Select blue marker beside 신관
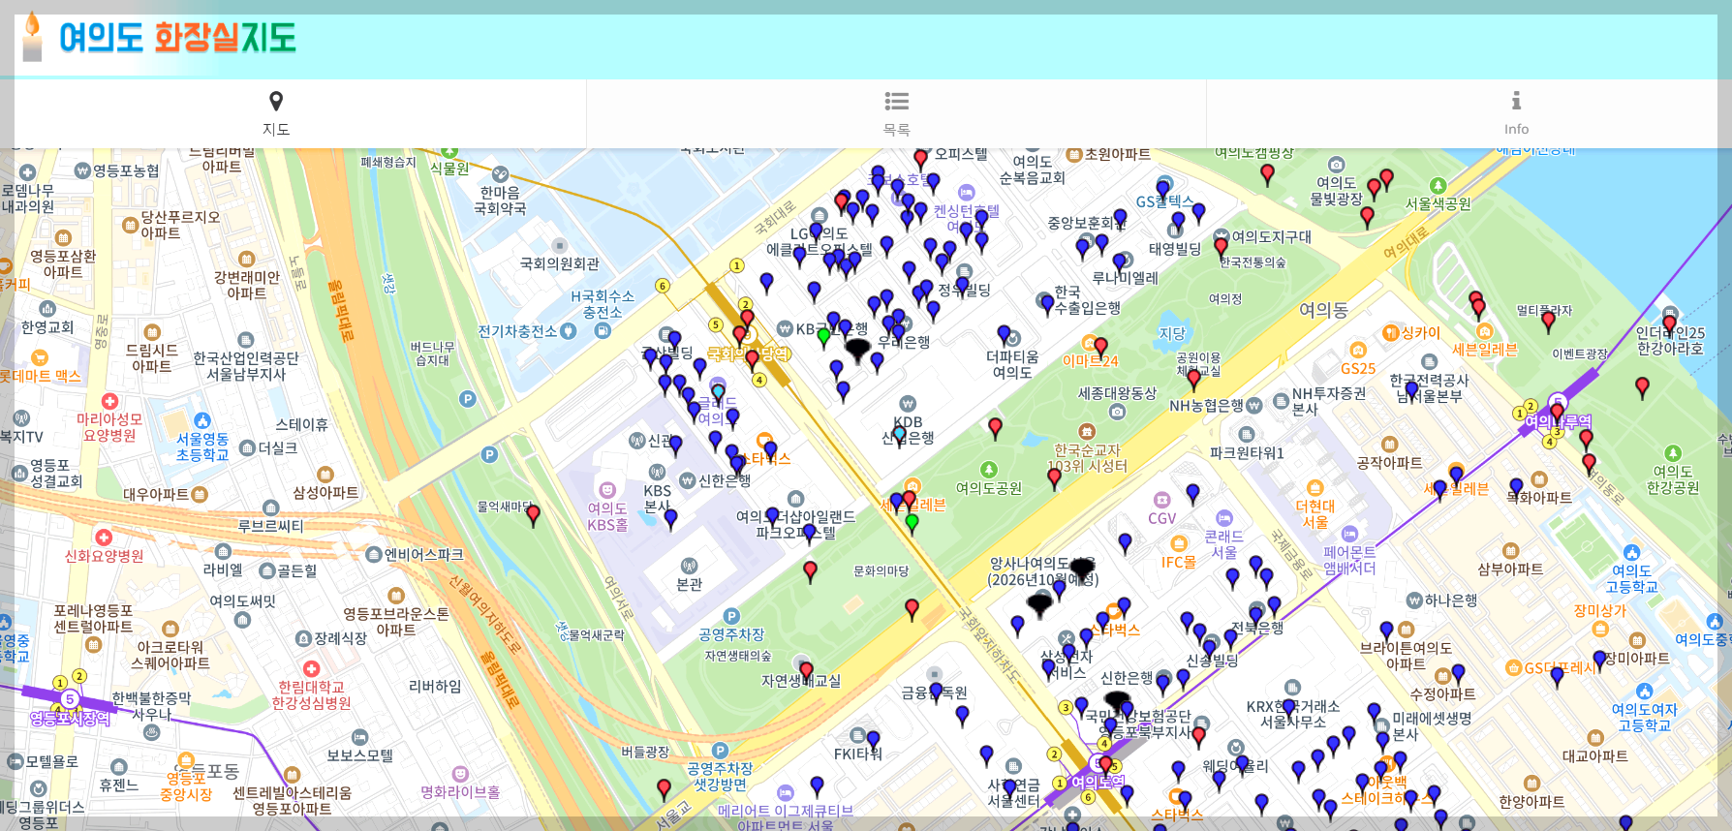The image size is (1732, 831). click(675, 446)
